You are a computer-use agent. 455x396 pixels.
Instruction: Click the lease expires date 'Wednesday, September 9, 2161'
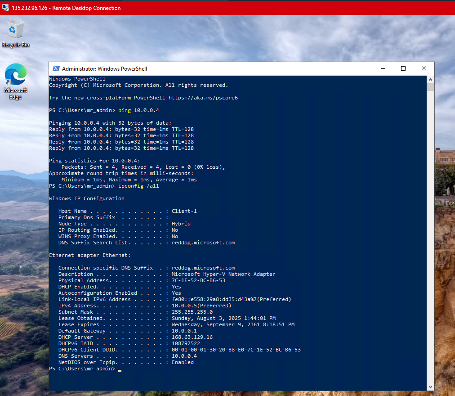click(x=216, y=324)
